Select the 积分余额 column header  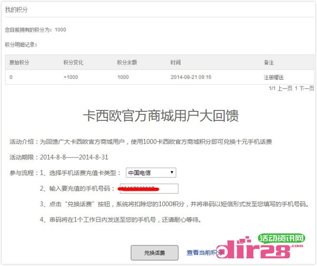[x=127, y=63]
